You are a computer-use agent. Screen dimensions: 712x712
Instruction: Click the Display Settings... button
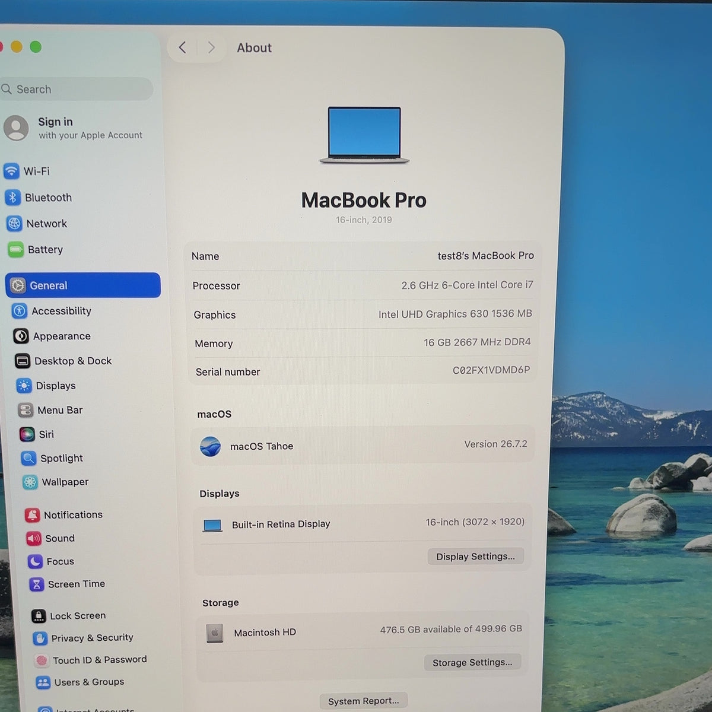pos(476,557)
